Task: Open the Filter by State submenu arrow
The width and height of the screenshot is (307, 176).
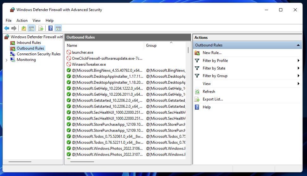Action: coord(298,68)
